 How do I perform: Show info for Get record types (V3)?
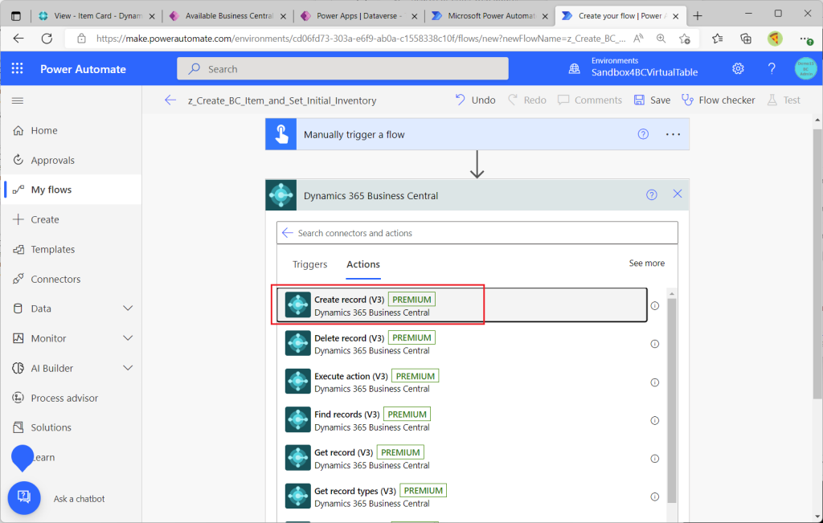[x=654, y=496]
